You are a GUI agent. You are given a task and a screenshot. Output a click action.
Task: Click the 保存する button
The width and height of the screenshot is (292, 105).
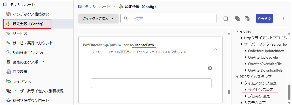click(264, 18)
